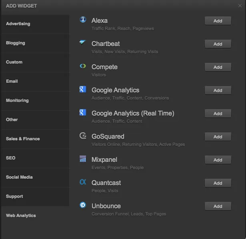The height and width of the screenshot is (239, 246).
Task: Select the Monitoring category
Action: click(35, 101)
